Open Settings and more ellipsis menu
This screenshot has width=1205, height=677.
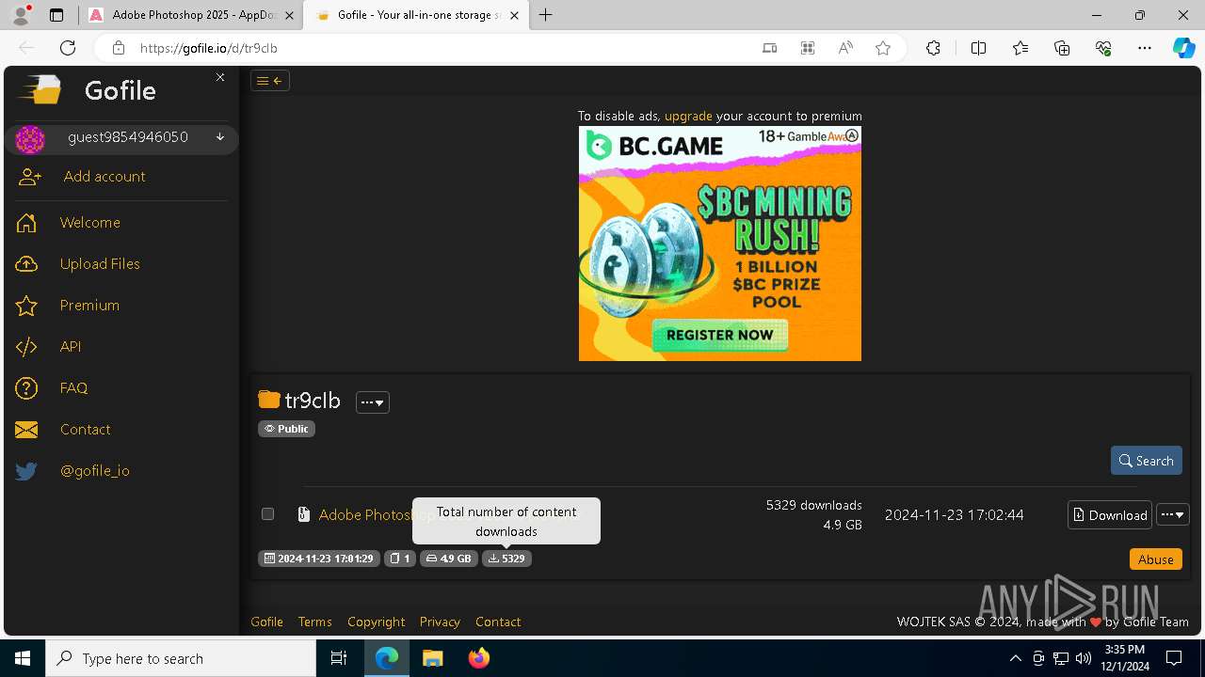(x=1145, y=48)
